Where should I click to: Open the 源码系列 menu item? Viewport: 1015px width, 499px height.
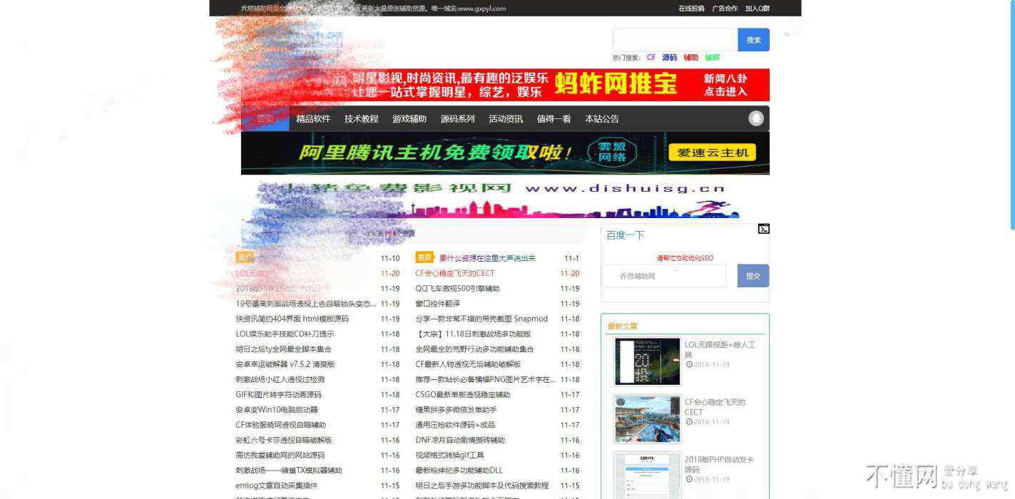[457, 119]
